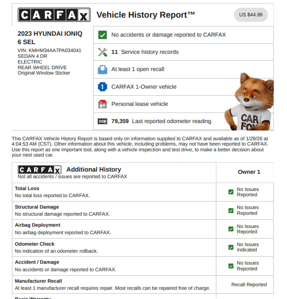Click the wrench service history icon
Screen dimensions: 287x299
(102, 52)
